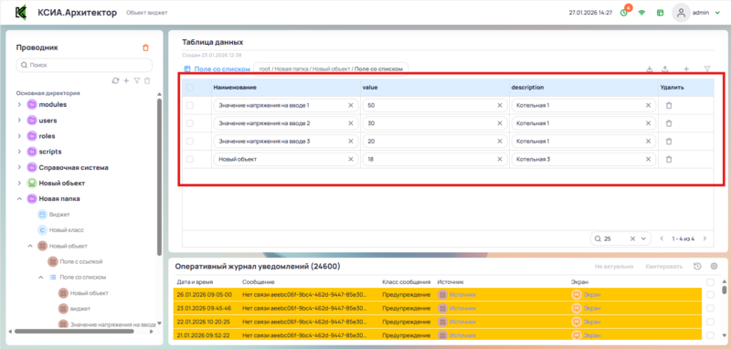Image resolution: width=731 pixels, height=349 pixels.
Task: Click the orange trash icon in Проводник header
Action: [x=145, y=48]
